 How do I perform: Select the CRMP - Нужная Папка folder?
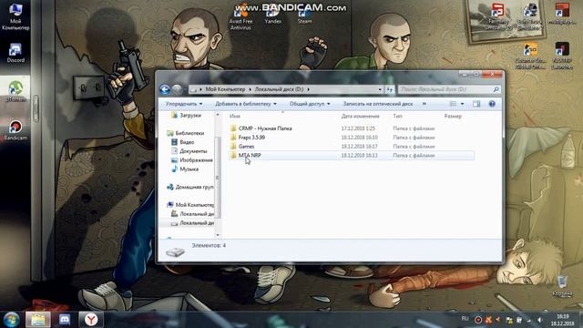(265, 128)
